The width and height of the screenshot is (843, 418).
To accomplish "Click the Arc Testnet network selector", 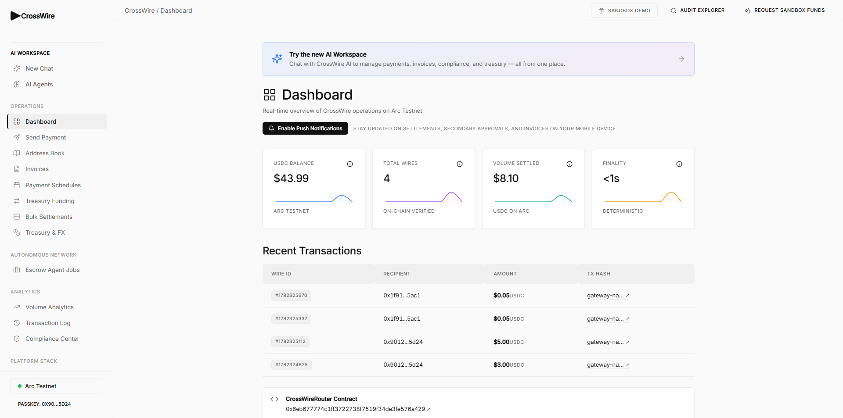I will pos(57,386).
